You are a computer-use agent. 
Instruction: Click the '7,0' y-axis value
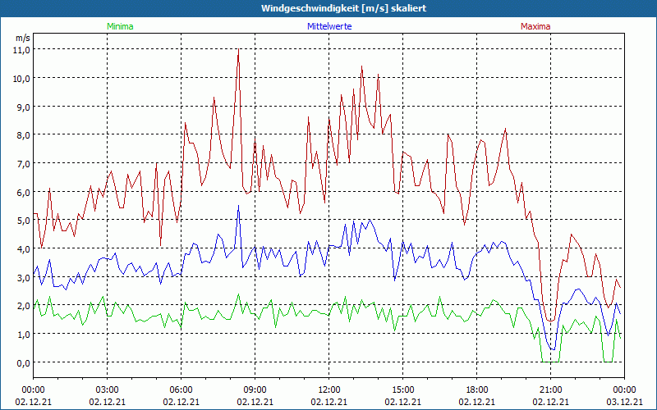pyautogui.click(x=25, y=163)
